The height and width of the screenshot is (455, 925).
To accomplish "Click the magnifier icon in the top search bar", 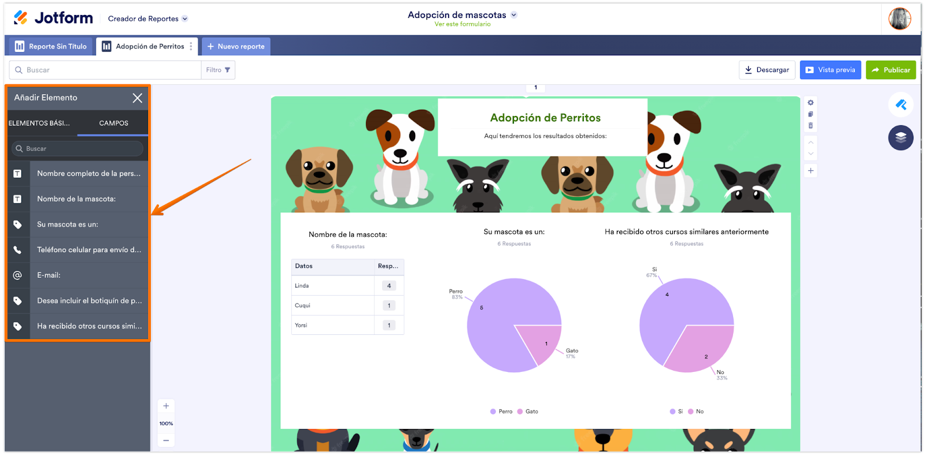I will click(x=18, y=70).
